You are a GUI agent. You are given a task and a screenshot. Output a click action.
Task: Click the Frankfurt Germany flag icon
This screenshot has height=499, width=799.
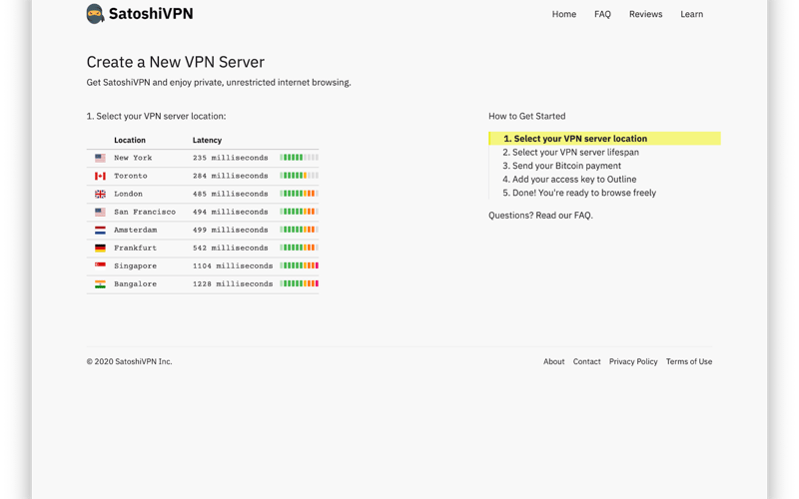point(101,248)
